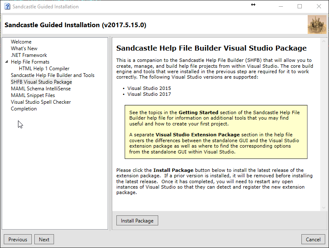Close the Sandcastle Guided Installation window
This screenshot has height=248, width=329.
coord(319,7)
